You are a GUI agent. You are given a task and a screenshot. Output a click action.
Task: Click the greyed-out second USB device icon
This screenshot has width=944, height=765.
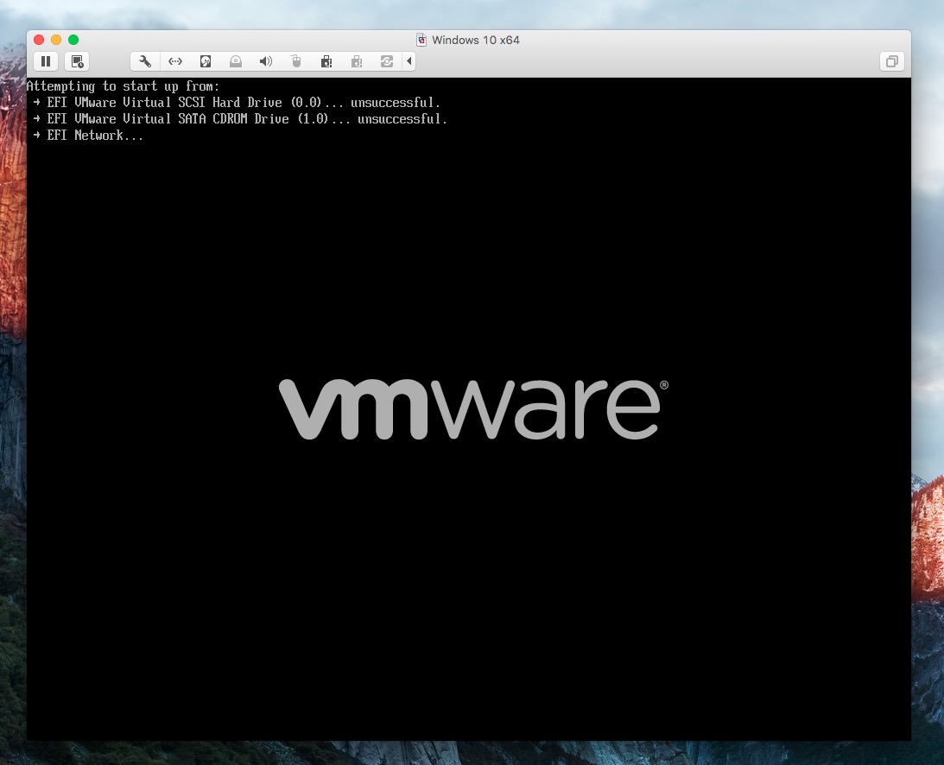tap(356, 61)
